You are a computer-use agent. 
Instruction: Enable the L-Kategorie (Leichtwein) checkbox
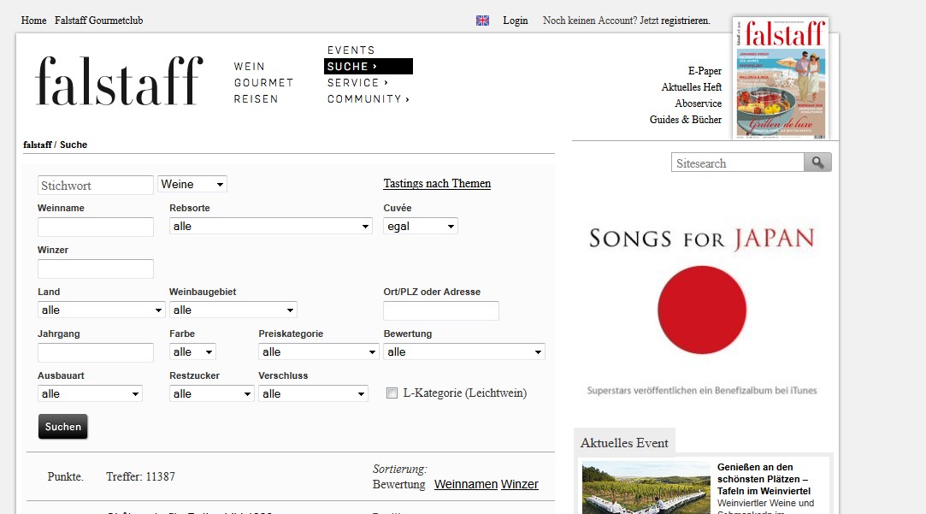(x=392, y=393)
